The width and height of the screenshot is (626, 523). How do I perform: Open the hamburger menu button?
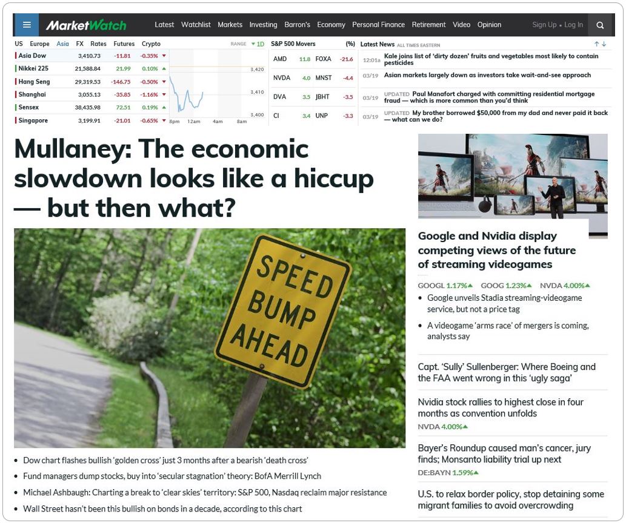point(26,25)
